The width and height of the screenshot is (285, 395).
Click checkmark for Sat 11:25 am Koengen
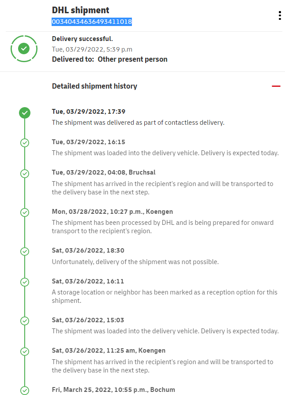click(25, 351)
